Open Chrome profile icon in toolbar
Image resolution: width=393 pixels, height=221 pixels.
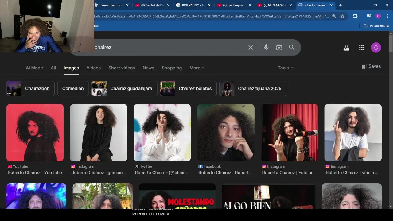pos(378,16)
